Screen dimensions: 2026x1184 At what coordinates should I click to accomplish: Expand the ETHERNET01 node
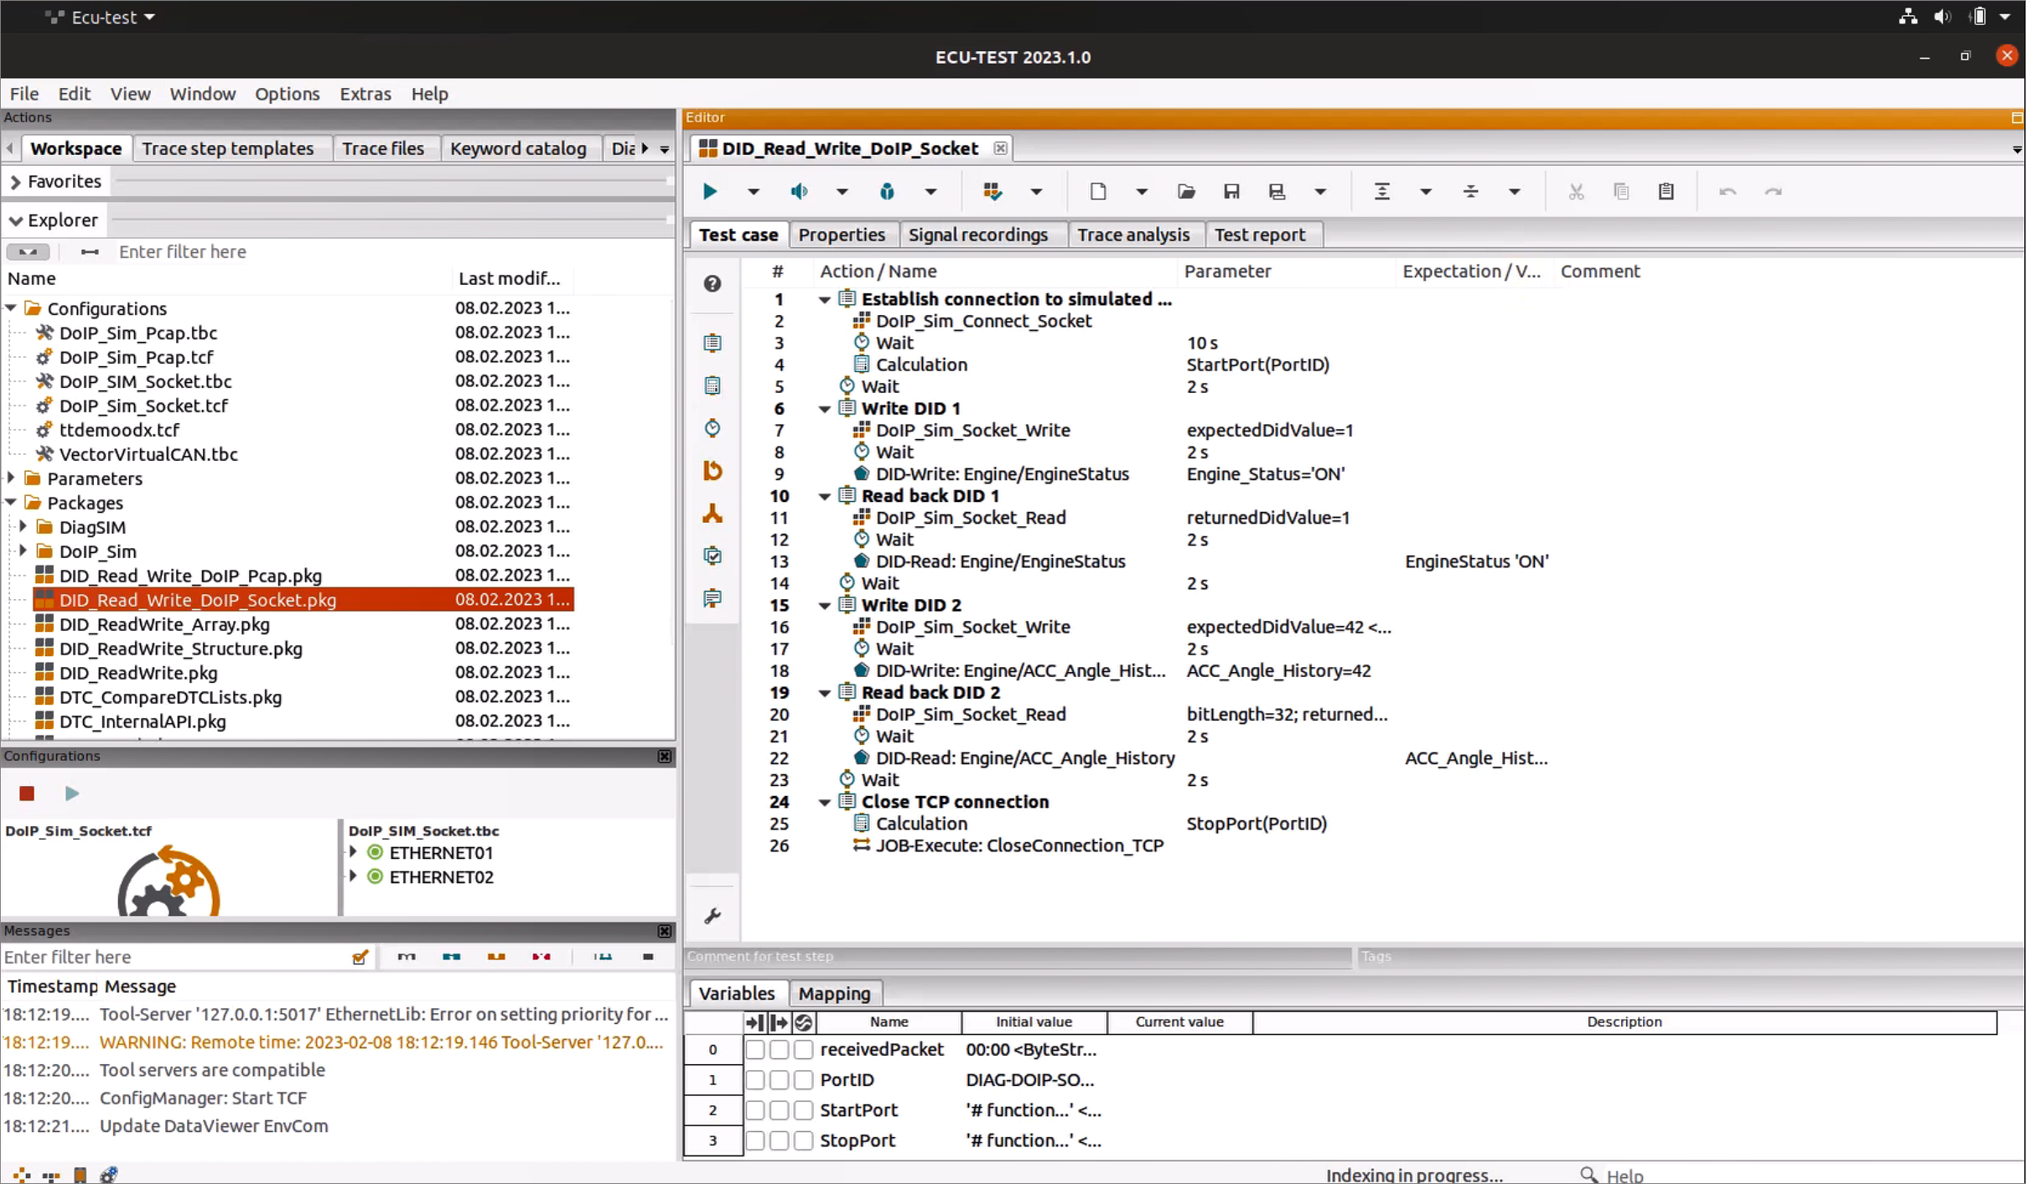click(354, 852)
